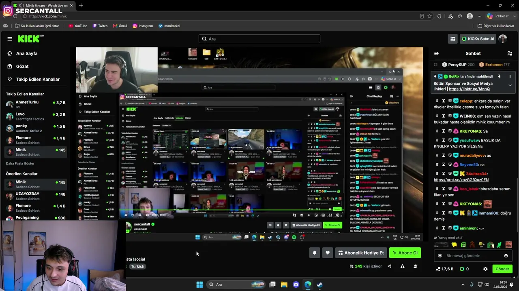Click the icon right of the report icon
Screen dimensions: 519x291
[x=415, y=266]
